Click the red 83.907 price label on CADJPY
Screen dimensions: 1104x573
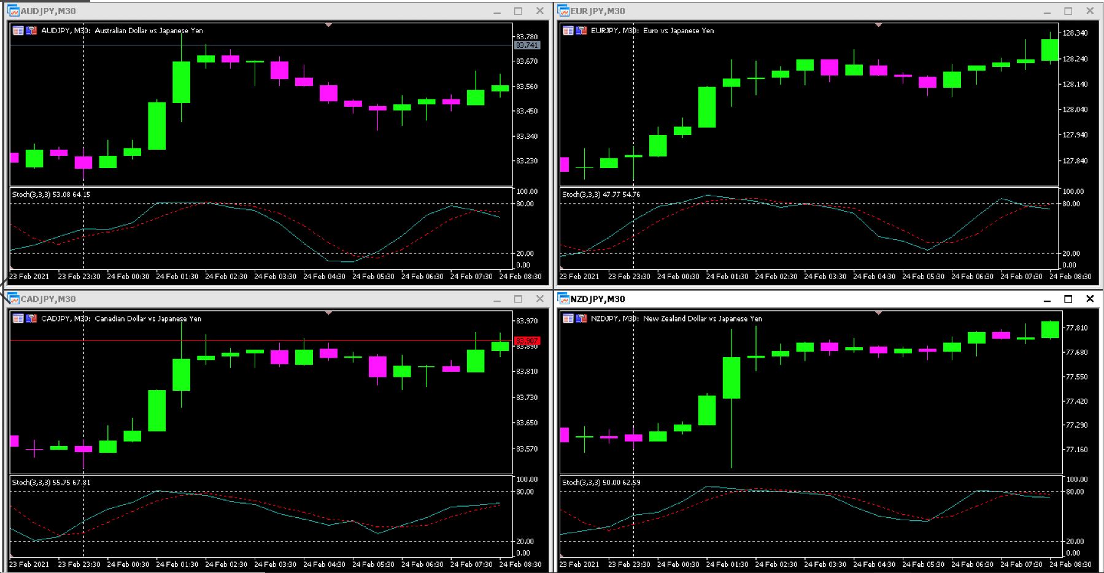(527, 340)
